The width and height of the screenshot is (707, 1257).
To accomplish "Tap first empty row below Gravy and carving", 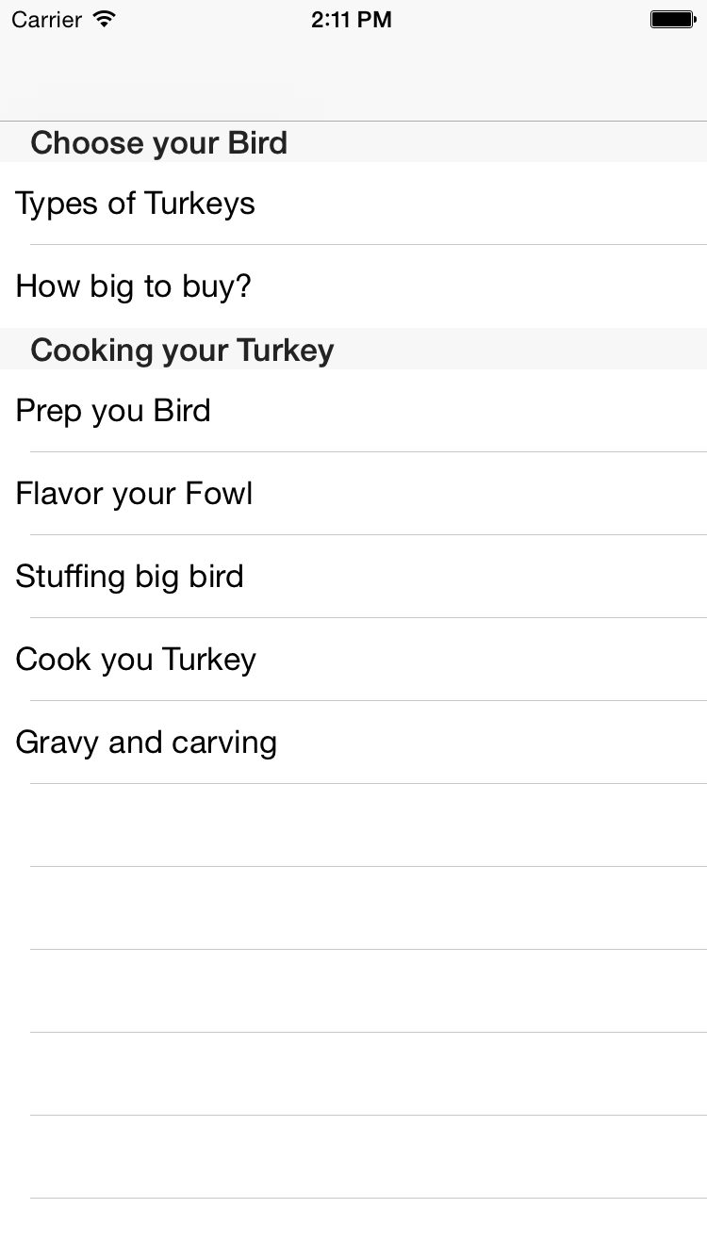I will [x=353, y=825].
